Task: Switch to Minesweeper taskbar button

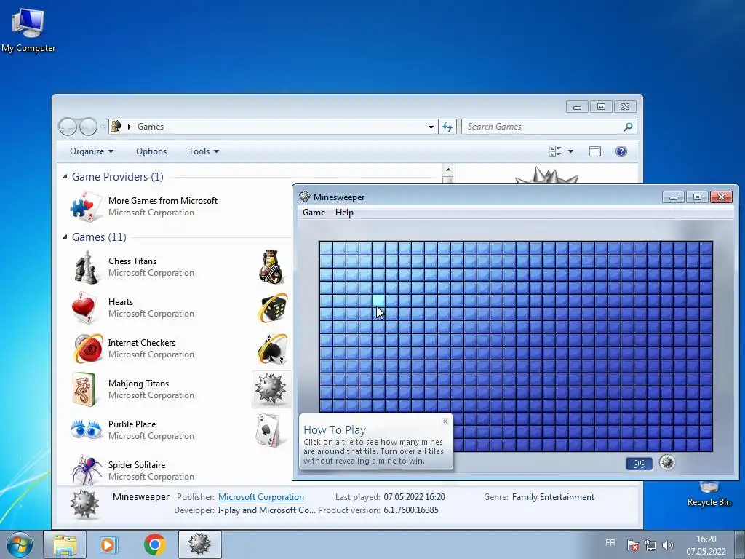Action: pyautogui.click(x=199, y=544)
